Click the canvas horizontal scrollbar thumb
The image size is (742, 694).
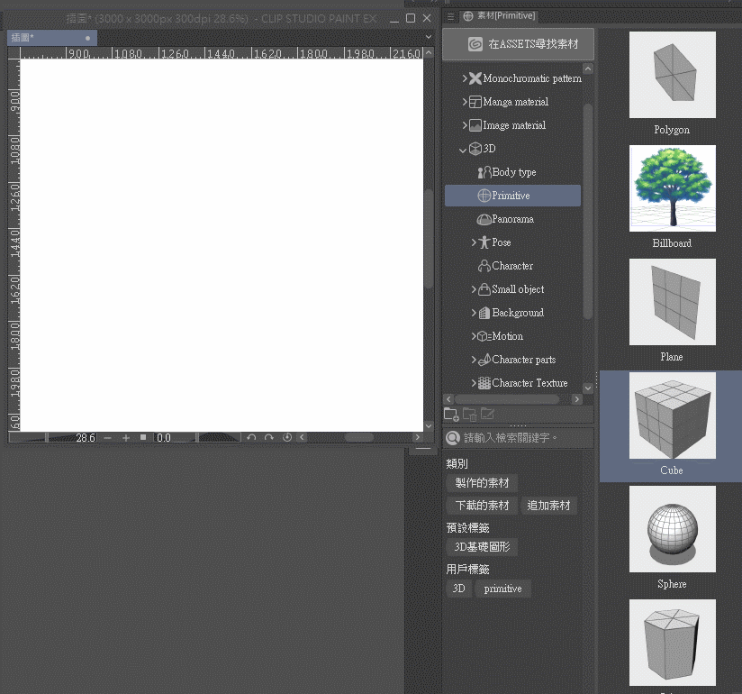[x=359, y=437]
